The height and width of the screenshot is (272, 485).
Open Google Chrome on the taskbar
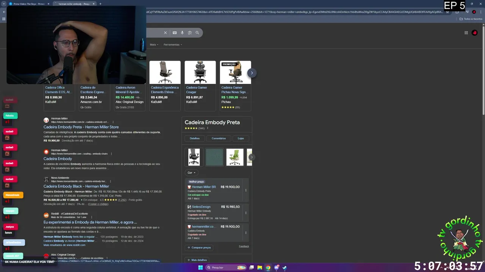click(x=268, y=267)
